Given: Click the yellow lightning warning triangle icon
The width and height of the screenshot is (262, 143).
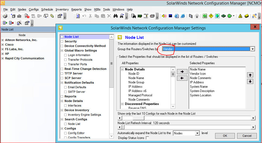Looking at the screenshot, I should [x=240, y=16].
